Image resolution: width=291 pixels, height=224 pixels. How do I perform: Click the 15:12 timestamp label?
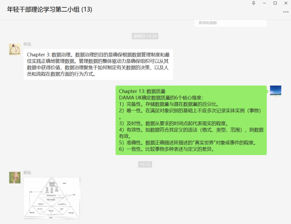coord(145,164)
